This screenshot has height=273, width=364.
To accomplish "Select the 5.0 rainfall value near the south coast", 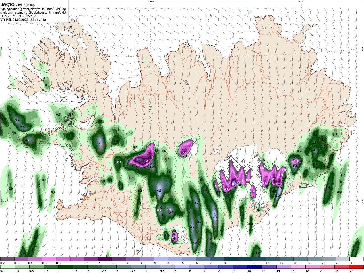I will [x=195, y=243].
